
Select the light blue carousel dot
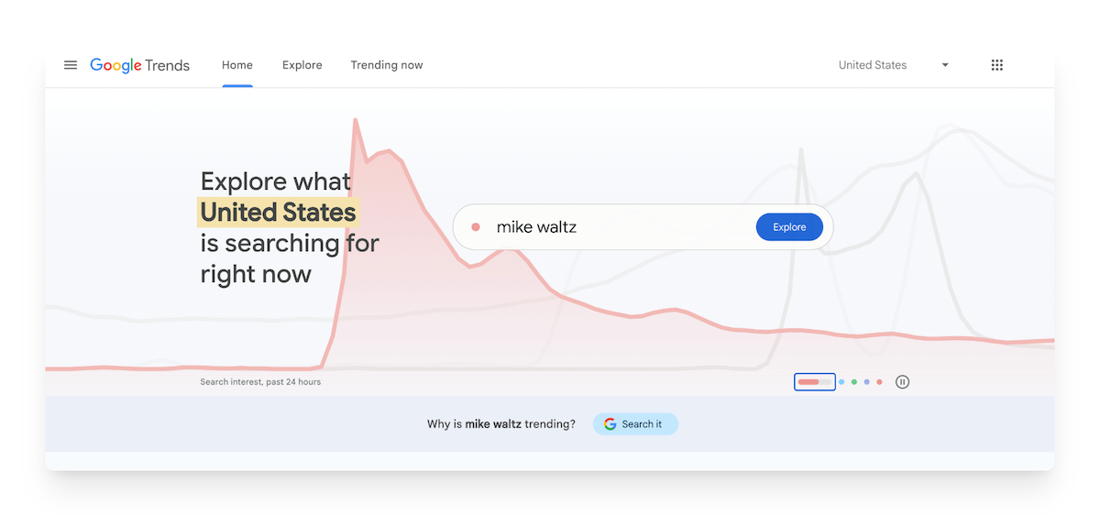841,382
